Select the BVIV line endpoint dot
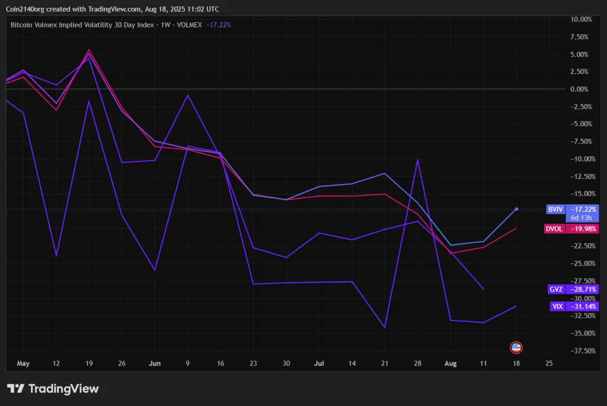Screen dimensions: 607x406 516,209
